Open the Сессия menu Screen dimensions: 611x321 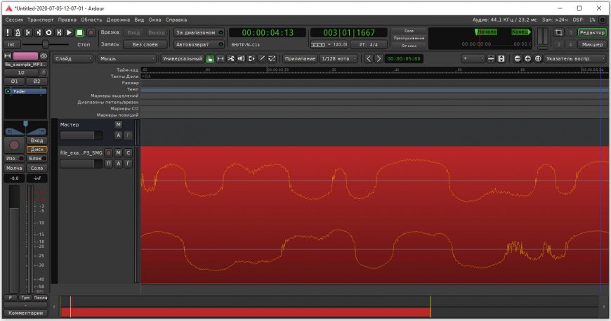point(14,20)
